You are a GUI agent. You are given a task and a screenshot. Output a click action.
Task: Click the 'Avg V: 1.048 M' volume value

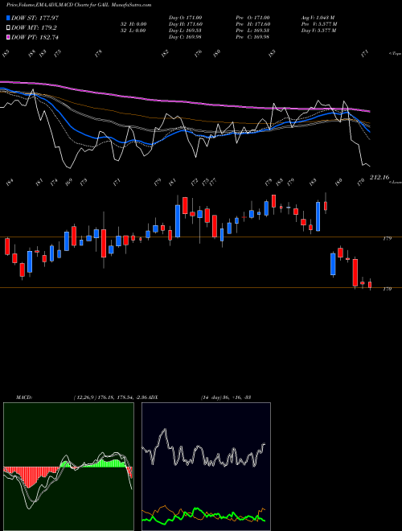(x=318, y=18)
